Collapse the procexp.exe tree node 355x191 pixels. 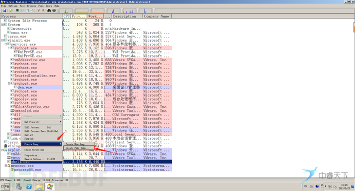(x=6, y=166)
